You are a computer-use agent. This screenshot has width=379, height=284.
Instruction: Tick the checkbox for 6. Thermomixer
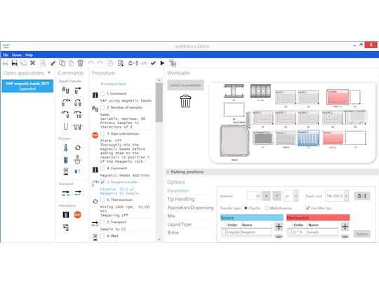(x=102, y=200)
